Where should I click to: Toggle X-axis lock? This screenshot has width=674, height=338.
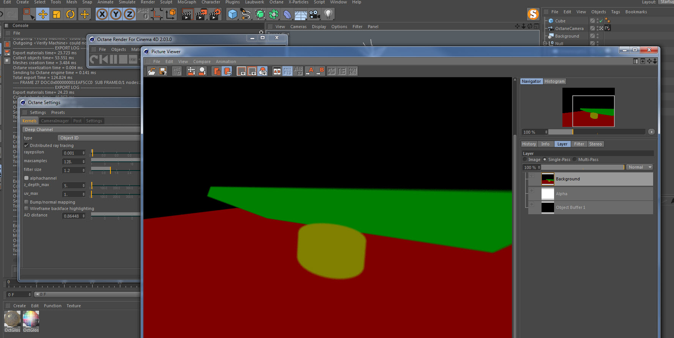coord(102,14)
